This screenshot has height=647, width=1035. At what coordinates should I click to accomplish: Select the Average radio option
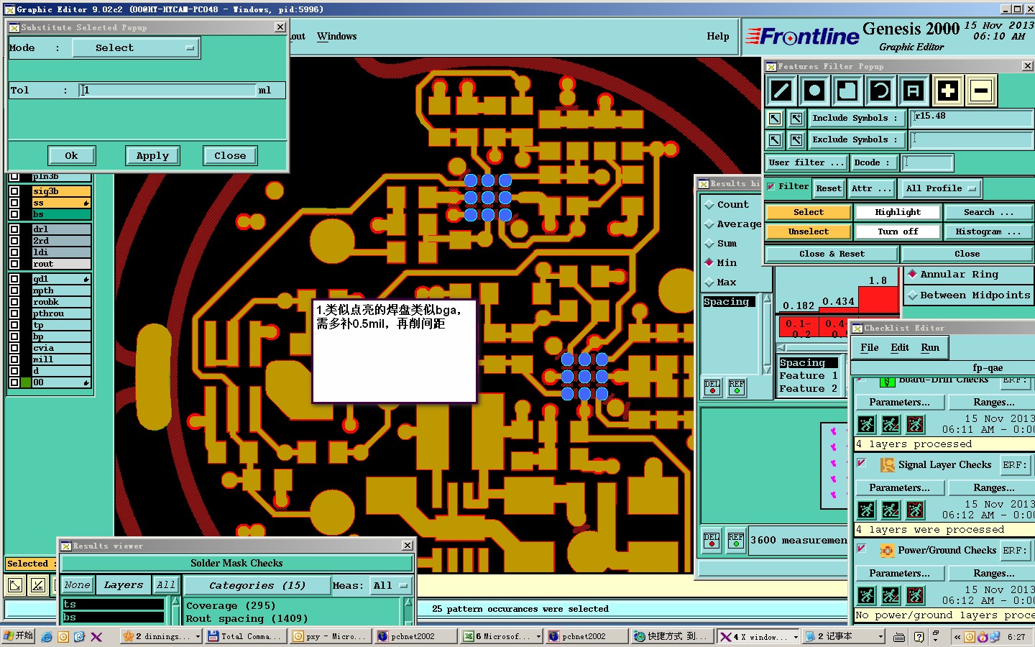point(709,224)
